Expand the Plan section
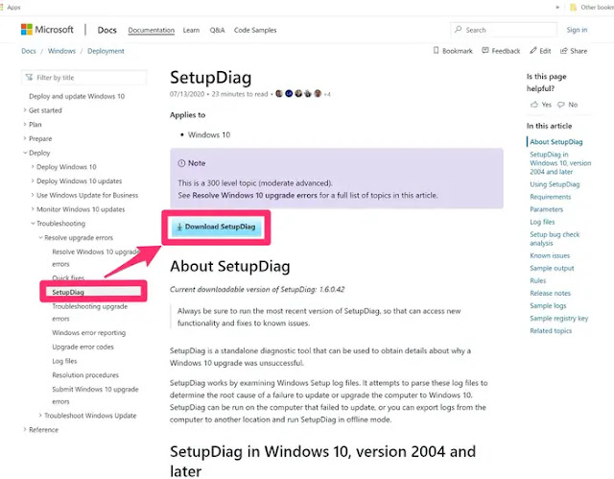 pyautogui.click(x=25, y=124)
